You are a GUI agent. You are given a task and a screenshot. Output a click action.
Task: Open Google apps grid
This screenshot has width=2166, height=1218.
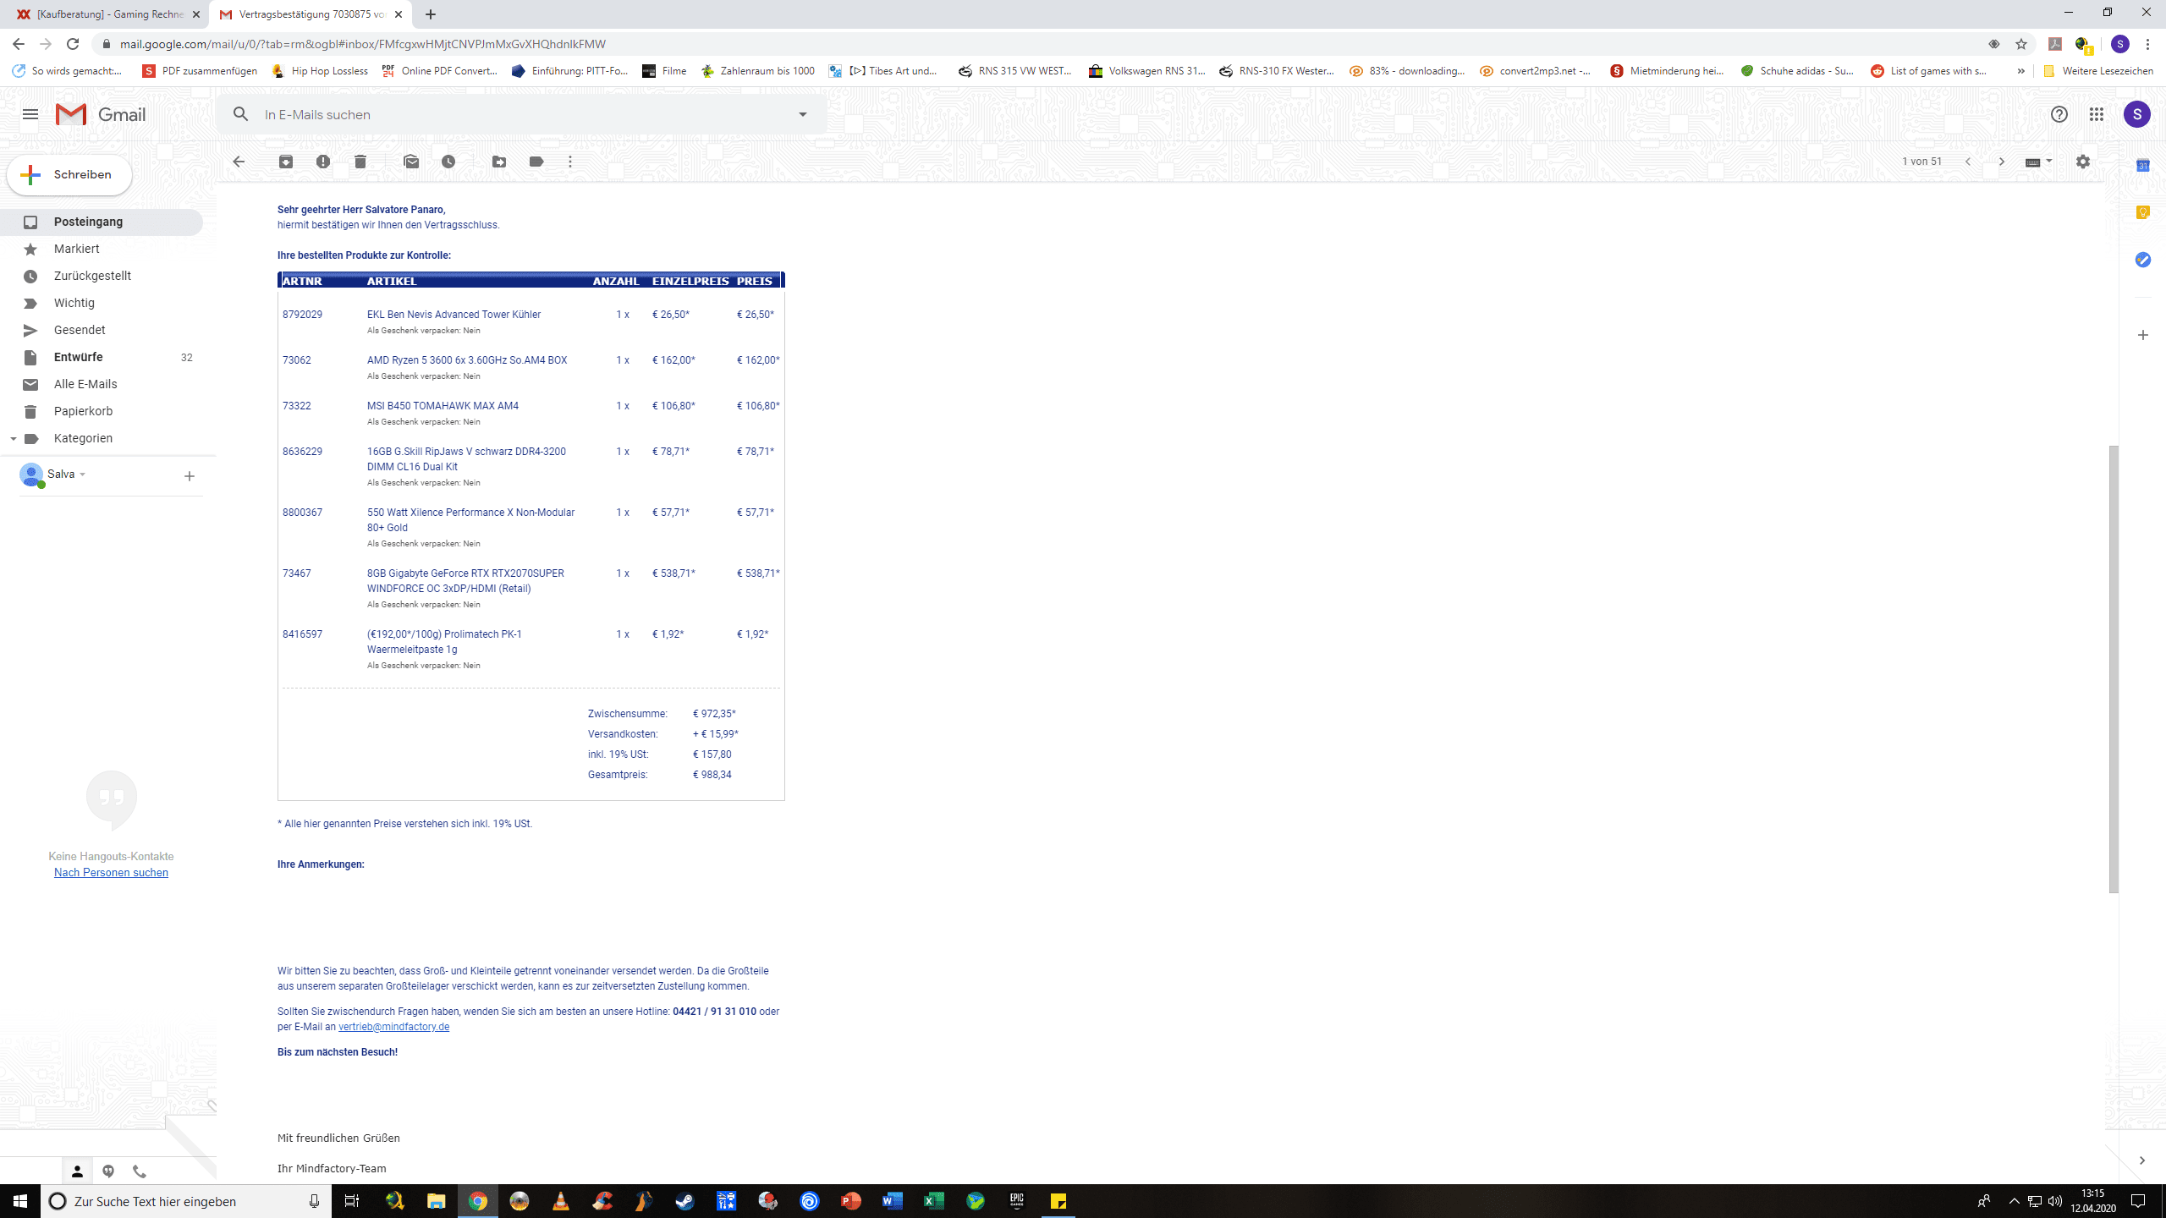(x=2097, y=114)
